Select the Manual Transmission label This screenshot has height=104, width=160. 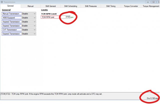click(x=11, y=14)
